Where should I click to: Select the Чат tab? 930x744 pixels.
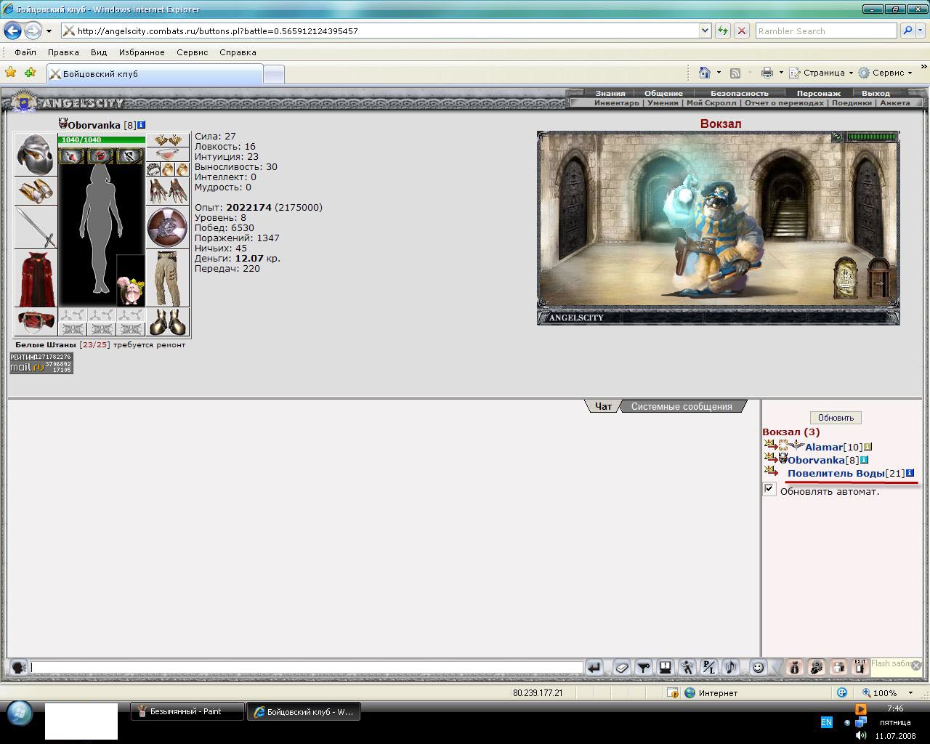[603, 406]
